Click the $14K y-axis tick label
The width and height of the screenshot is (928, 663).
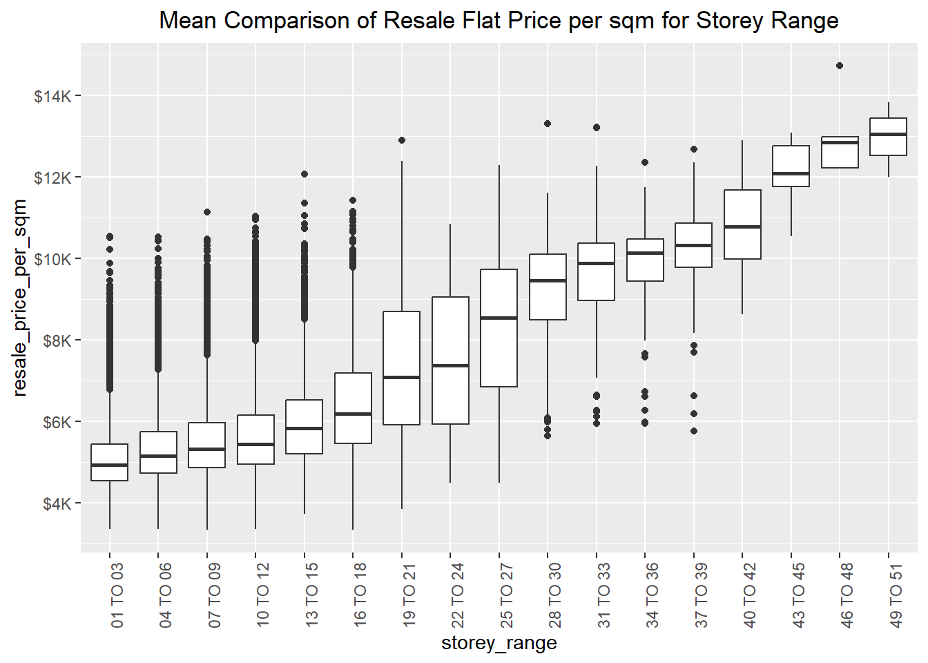coord(52,96)
